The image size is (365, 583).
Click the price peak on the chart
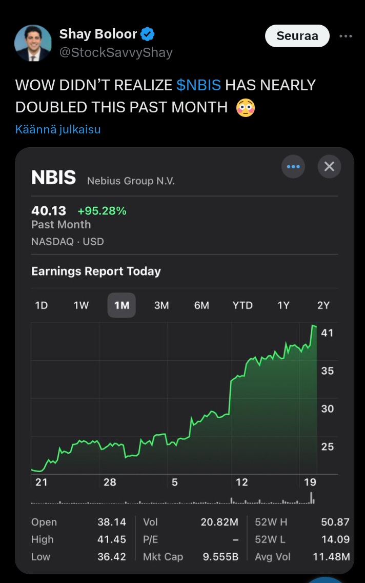pos(313,326)
